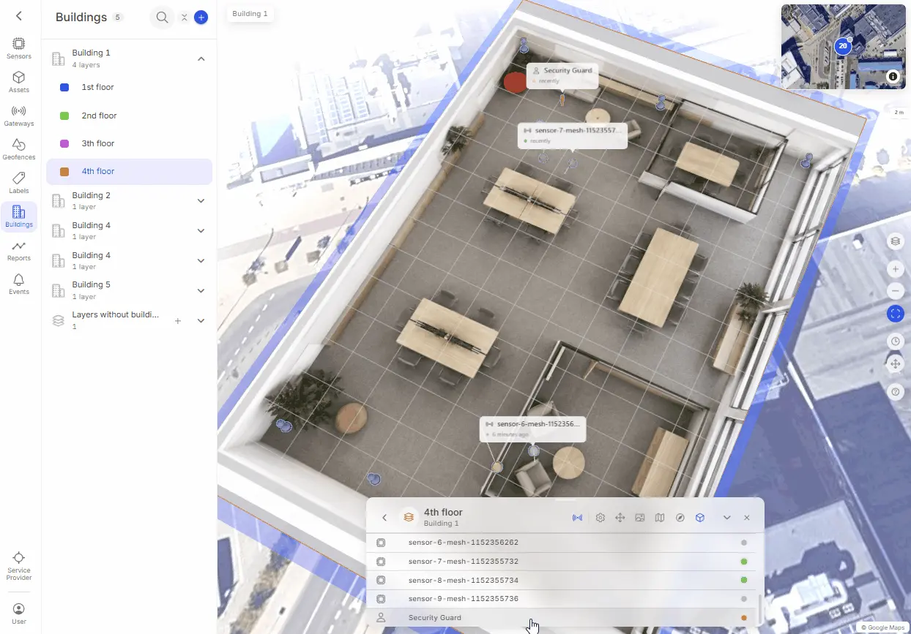This screenshot has width=911, height=634.
Task: Select the 1st floor layer
Action: coord(129,87)
